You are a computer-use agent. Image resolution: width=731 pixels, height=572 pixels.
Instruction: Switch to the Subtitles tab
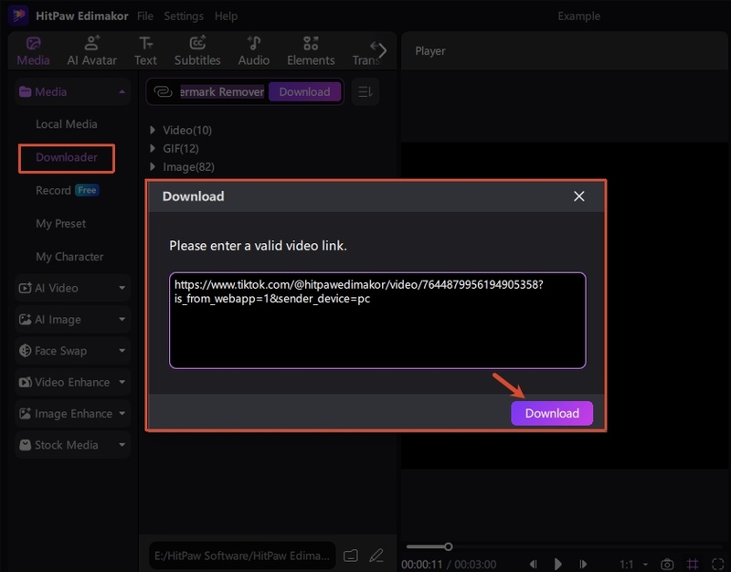click(x=197, y=51)
